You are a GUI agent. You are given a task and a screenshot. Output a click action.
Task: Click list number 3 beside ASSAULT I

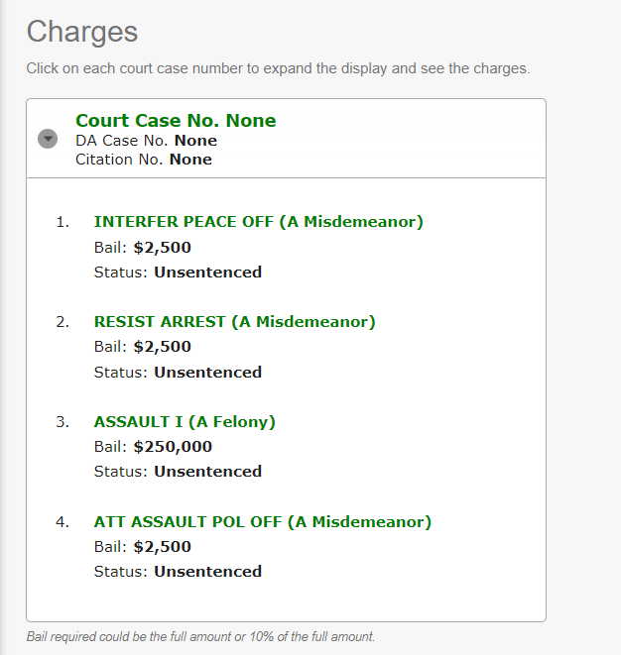[x=62, y=422]
